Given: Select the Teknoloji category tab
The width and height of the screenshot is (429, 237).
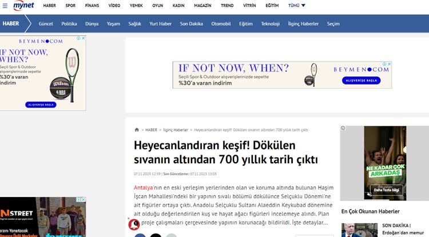Looking at the screenshot, I should pos(270,24).
